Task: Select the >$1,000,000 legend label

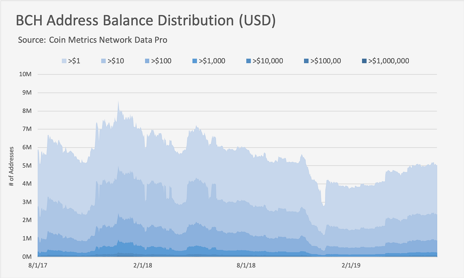Action: [388, 61]
